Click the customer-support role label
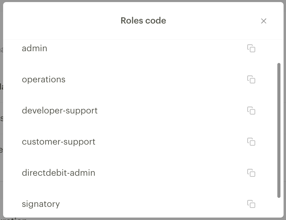 click(59, 142)
